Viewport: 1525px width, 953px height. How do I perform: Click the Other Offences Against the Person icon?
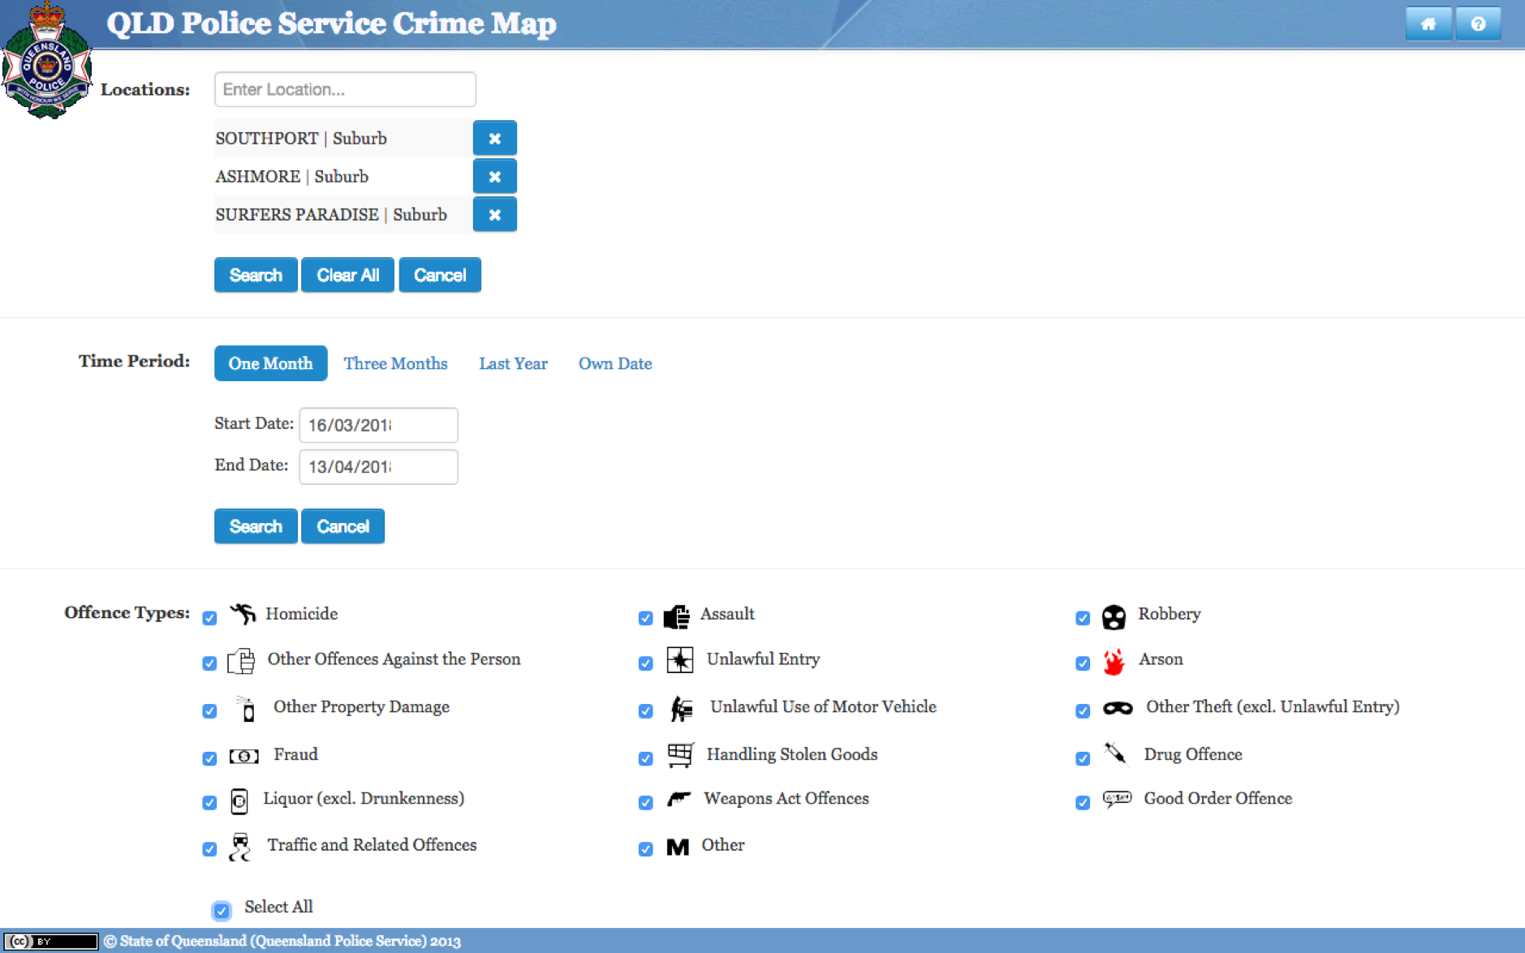point(241,661)
